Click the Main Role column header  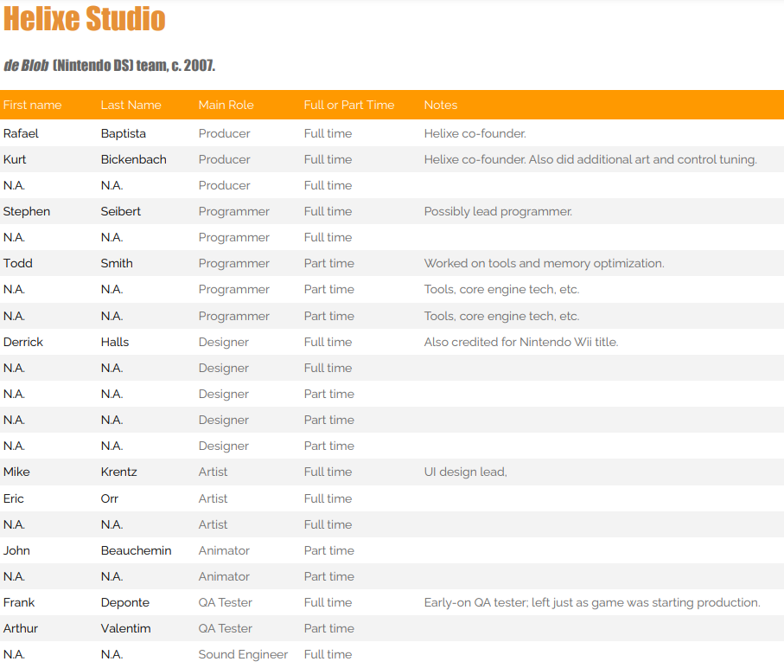(226, 105)
